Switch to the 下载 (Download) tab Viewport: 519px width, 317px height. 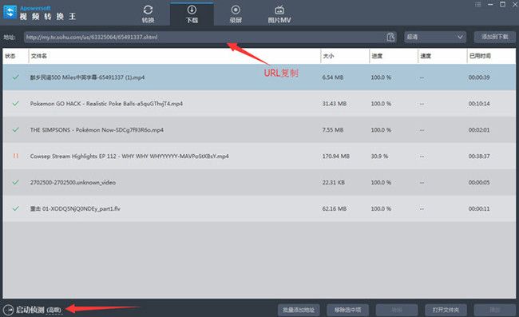(192, 14)
